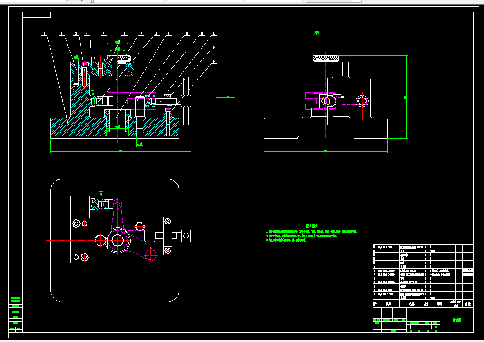Select part balloon number 8
This screenshot has width=484, height=342.
tap(156, 34)
